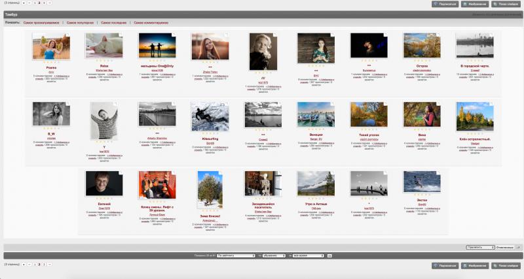Open the Засидевшийся посетитель skeleton thumbnail
Viewport: 524px width, 279px height.
(x=263, y=184)
